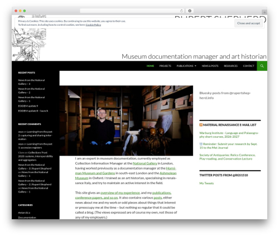The width and height of the screenshot is (279, 236).
Task: Click the Twitter posts from @RGS1510 heading
Action: point(224,175)
